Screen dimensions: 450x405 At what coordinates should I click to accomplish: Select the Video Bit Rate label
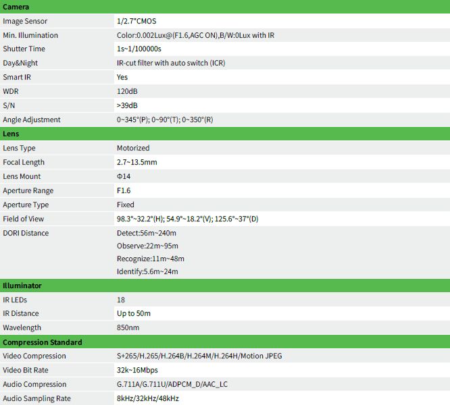click(26, 371)
